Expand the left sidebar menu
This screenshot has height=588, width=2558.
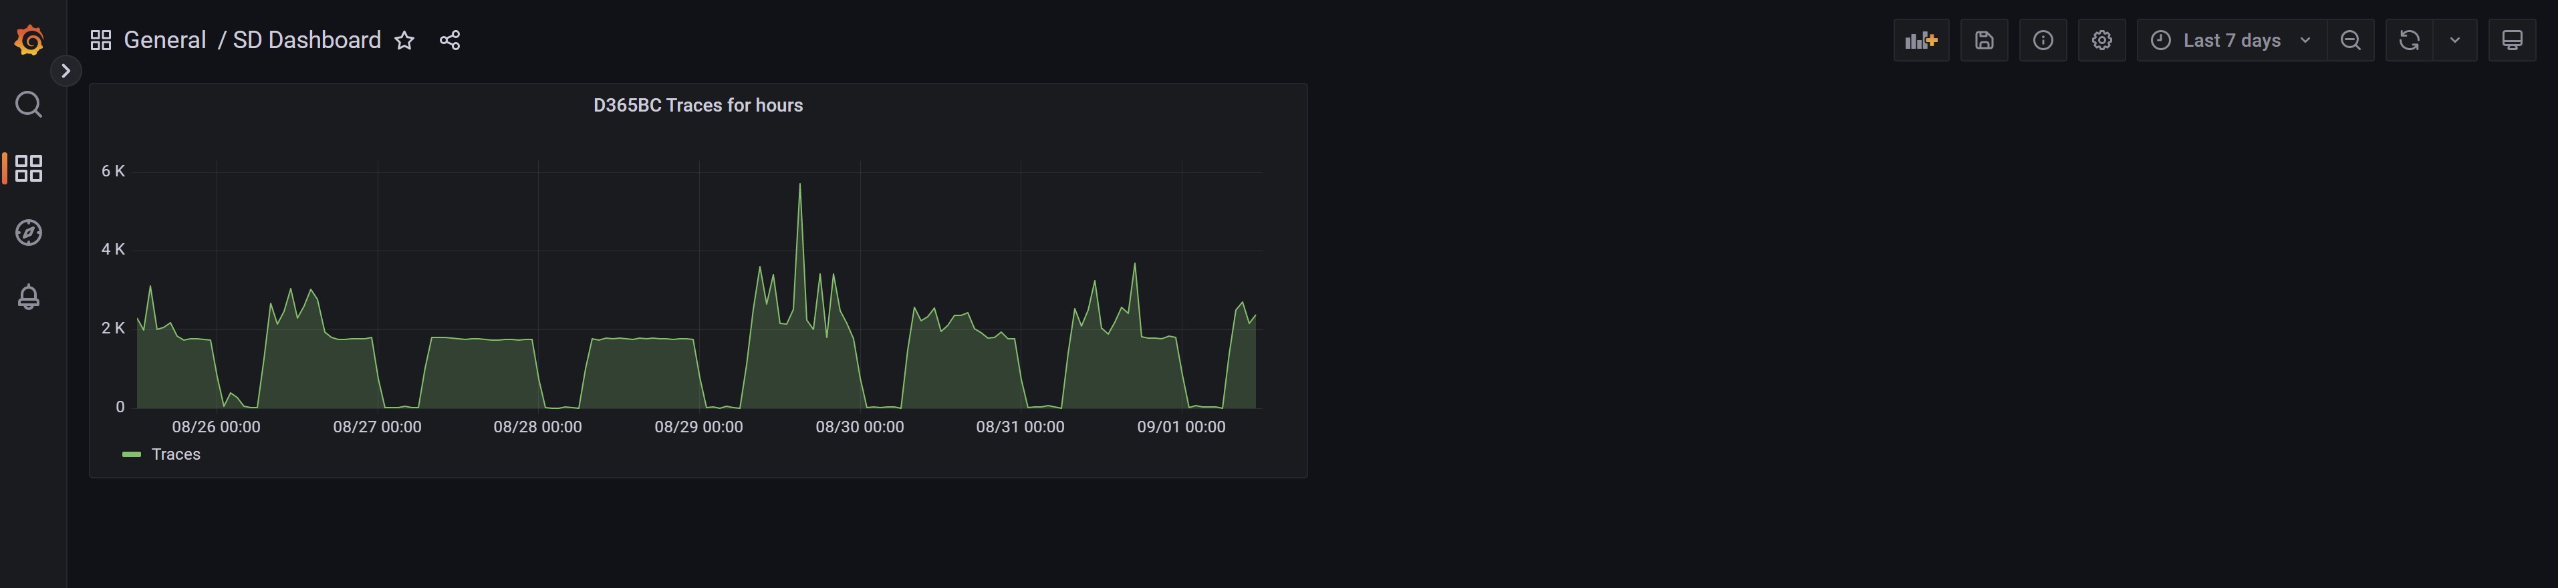pyautogui.click(x=66, y=71)
